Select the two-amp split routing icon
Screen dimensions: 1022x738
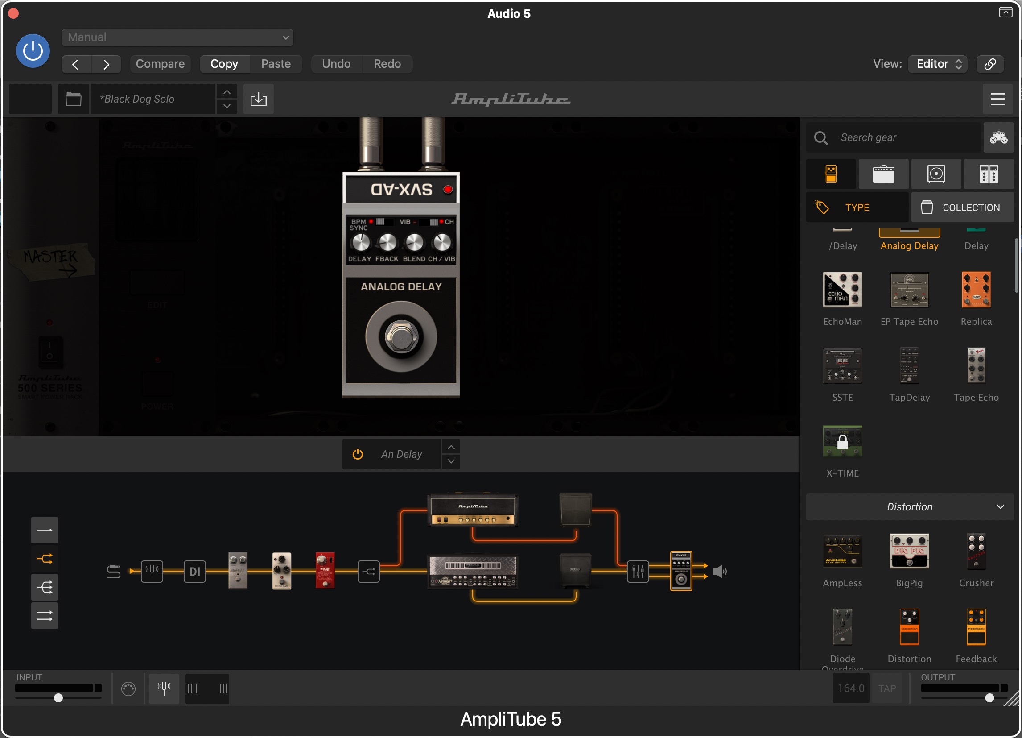(x=45, y=559)
